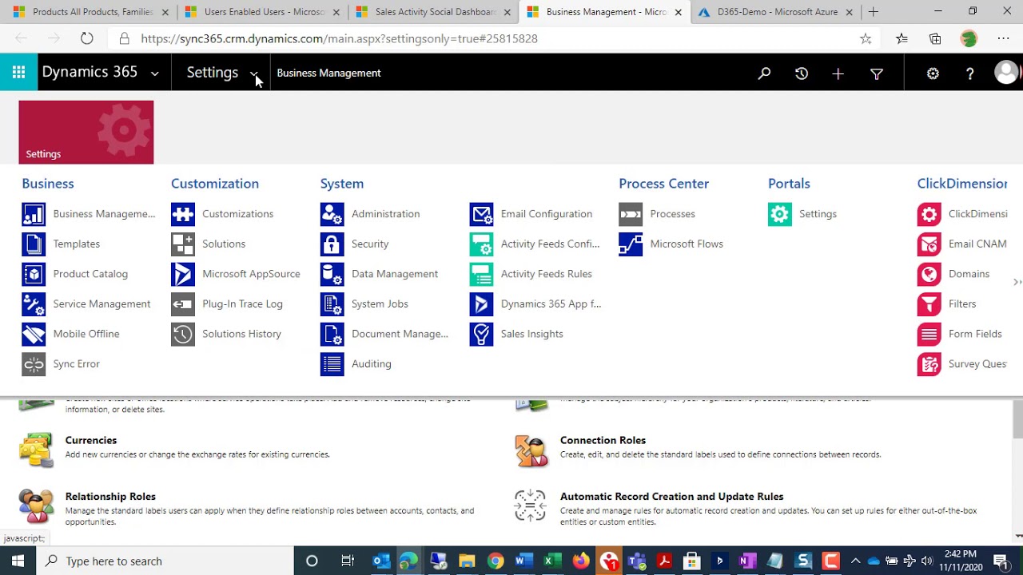Viewport: 1023px width, 575px height.
Task: Open the help question mark icon
Action: coord(969,73)
